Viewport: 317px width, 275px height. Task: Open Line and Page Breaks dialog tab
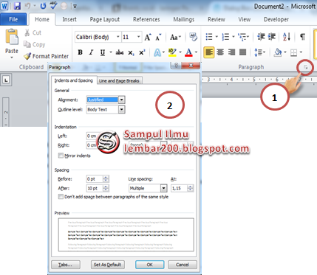tap(119, 80)
